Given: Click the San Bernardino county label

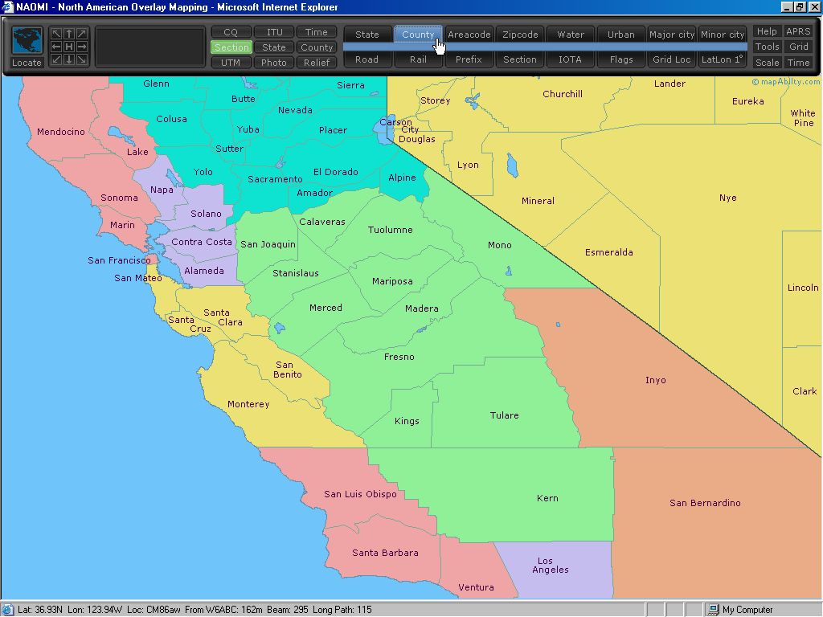Looking at the screenshot, I should click(x=705, y=503).
